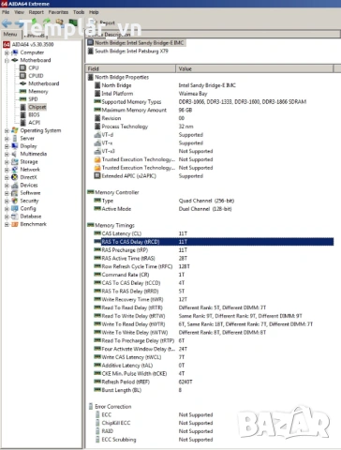Expand the Multimedia tree node

click(7, 154)
